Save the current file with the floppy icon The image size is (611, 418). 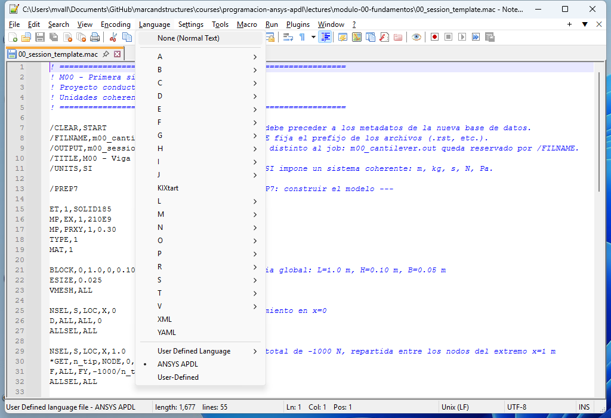(x=40, y=38)
